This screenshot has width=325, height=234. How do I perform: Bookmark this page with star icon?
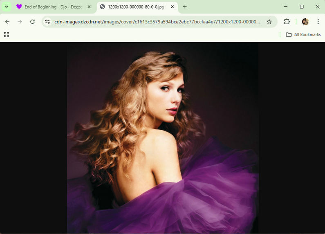[269, 22]
